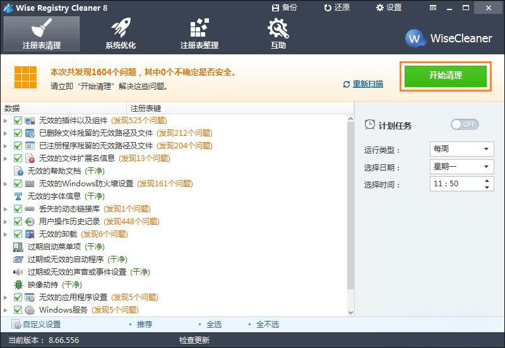Click the 无效的字体信息 font icon

click(18, 196)
